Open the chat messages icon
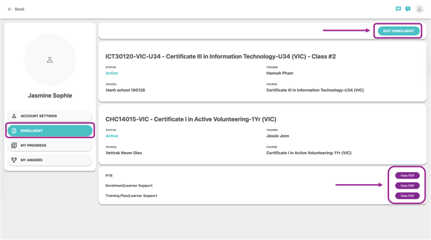431x240 pixels. coord(398,9)
